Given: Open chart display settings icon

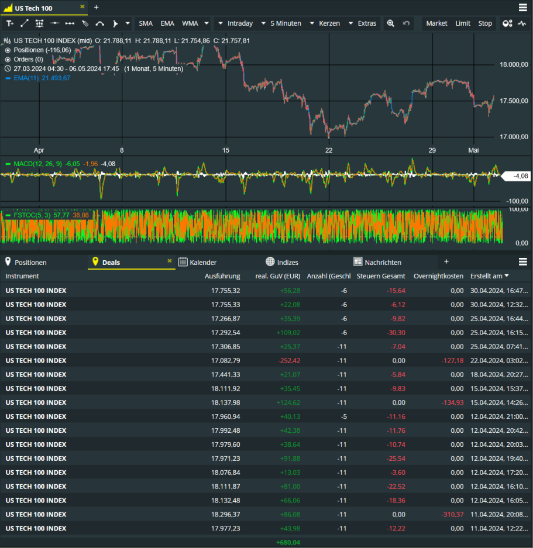Looking at the screenshot, I should point(507,23).
